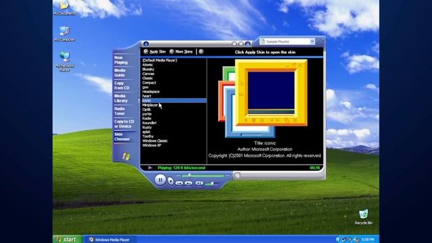
Task: Pause playback with the round pause button
Action: (x=160, y=180)
